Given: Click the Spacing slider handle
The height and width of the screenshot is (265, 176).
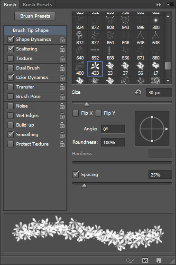Looking at the screenshot, I should (84, 186).
